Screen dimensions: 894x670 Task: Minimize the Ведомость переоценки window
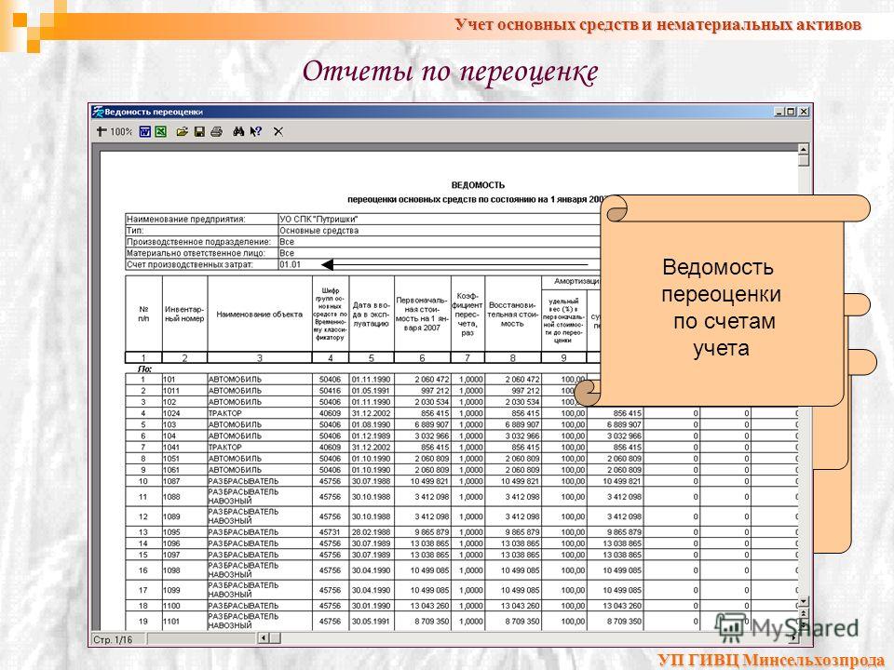779,112
